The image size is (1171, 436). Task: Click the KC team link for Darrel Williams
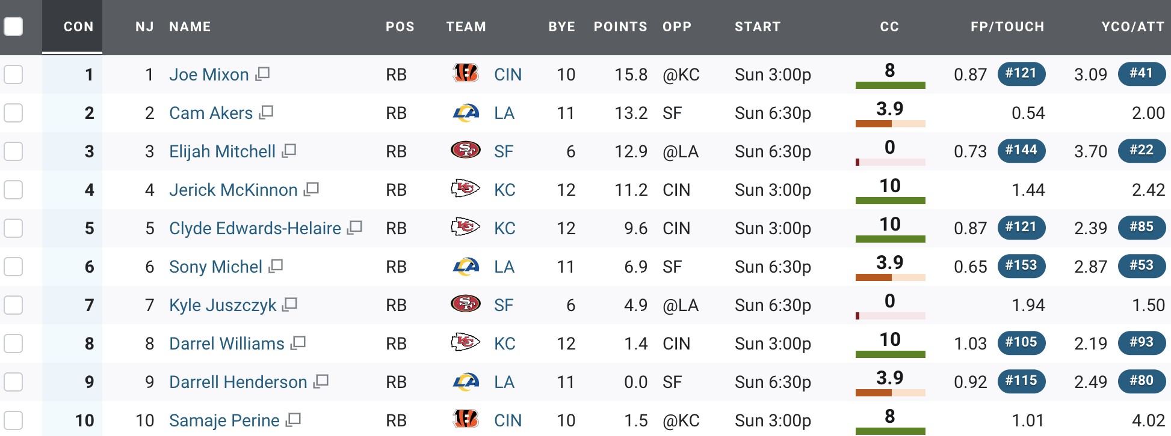pyautogui.click(x=505, y=344)
